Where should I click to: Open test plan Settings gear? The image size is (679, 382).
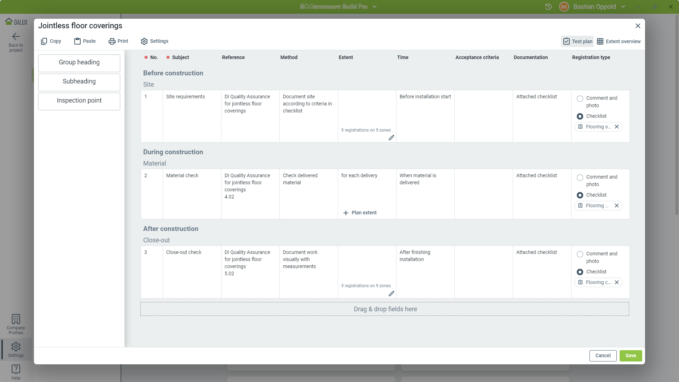[144, 41]
